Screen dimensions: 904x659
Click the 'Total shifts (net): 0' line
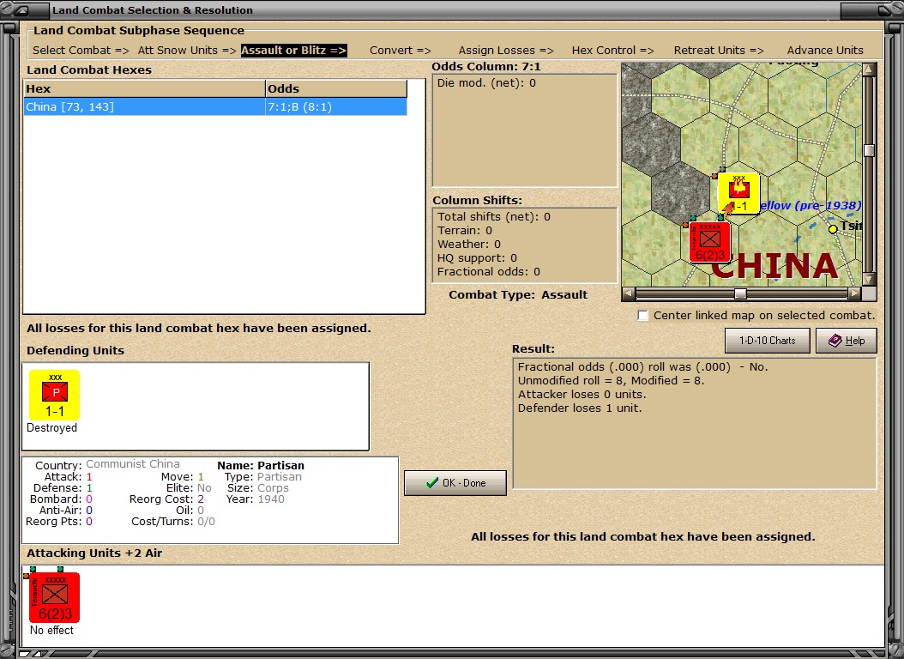click(493, 217)
